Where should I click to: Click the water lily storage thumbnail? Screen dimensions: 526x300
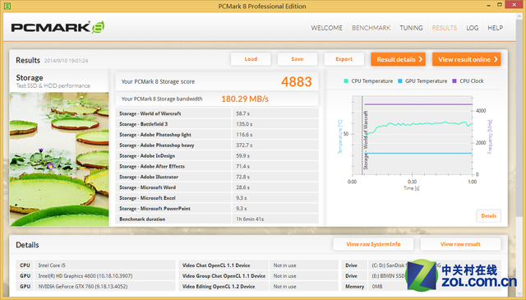coord(59,159)
